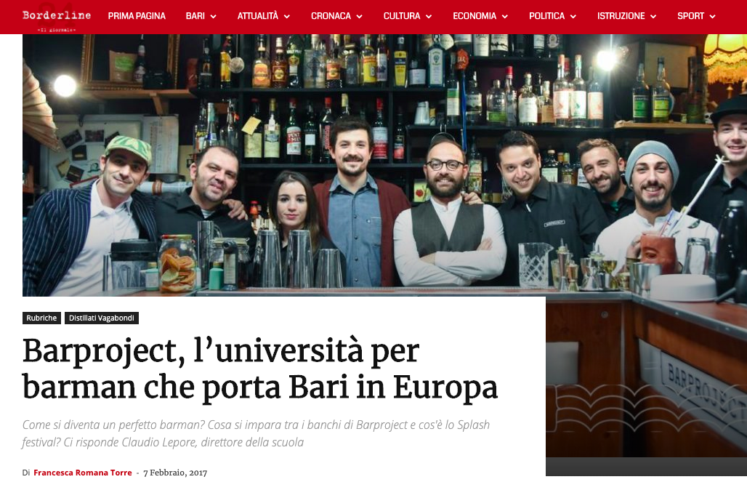Expand the Politica chevron
This screenshot has width=747, height=498.
click(x=573, y=17)
